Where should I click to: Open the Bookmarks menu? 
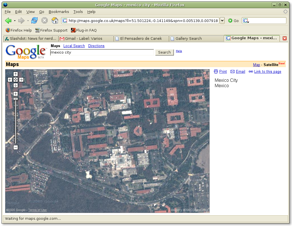point(59,12)
